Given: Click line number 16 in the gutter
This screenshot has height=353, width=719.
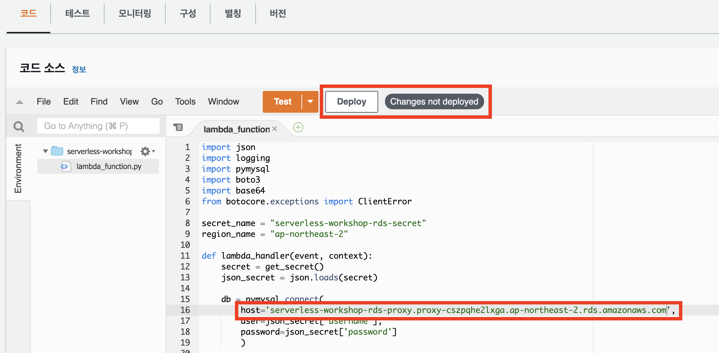Looking at the screenshot, I should click(x=185, y=310).
